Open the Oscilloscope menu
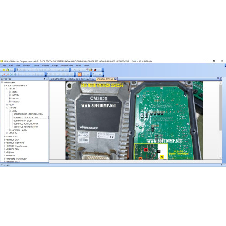The height and width of the screenshot is (226, 226). click(x=67, y=66)
